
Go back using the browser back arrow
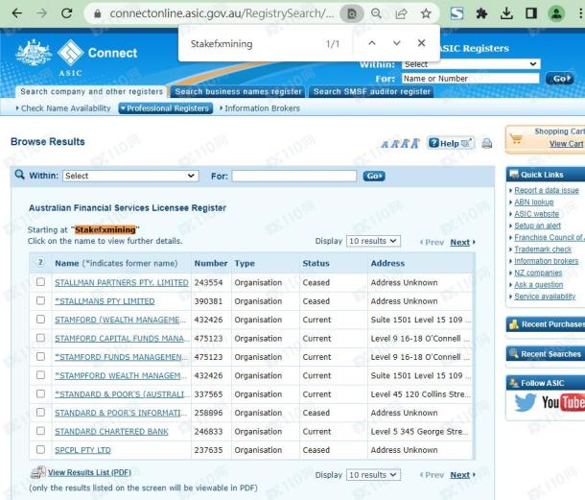tap(17, 13)
